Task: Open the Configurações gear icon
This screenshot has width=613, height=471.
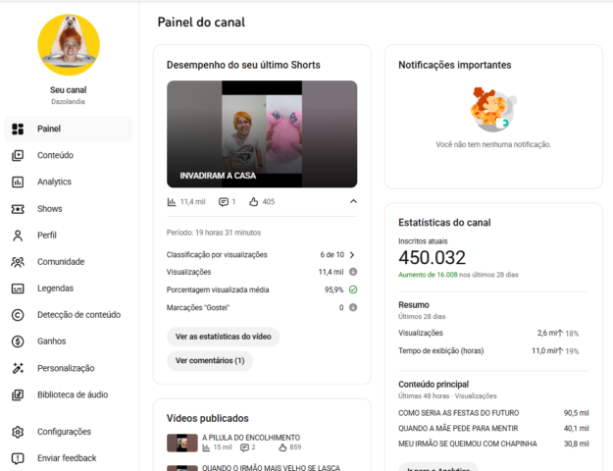Action: (x=18, y=432)
